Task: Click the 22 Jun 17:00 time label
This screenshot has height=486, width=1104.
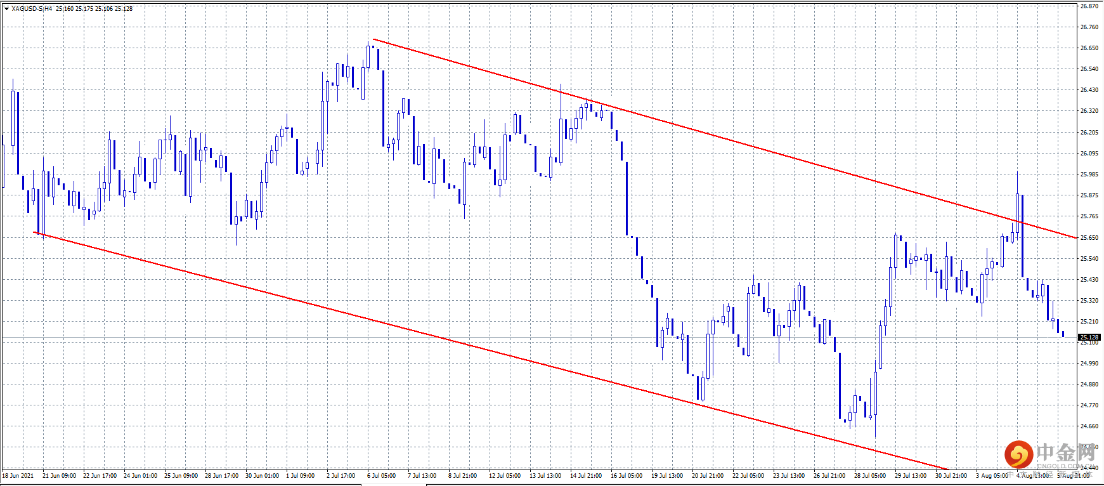Action: point(100,476)
